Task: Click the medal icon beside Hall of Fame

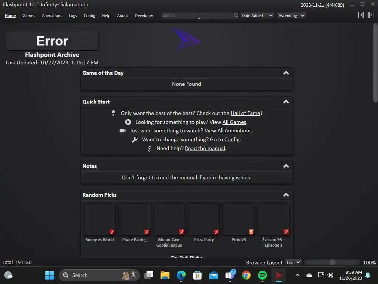Action: click(x=113, y=113)
